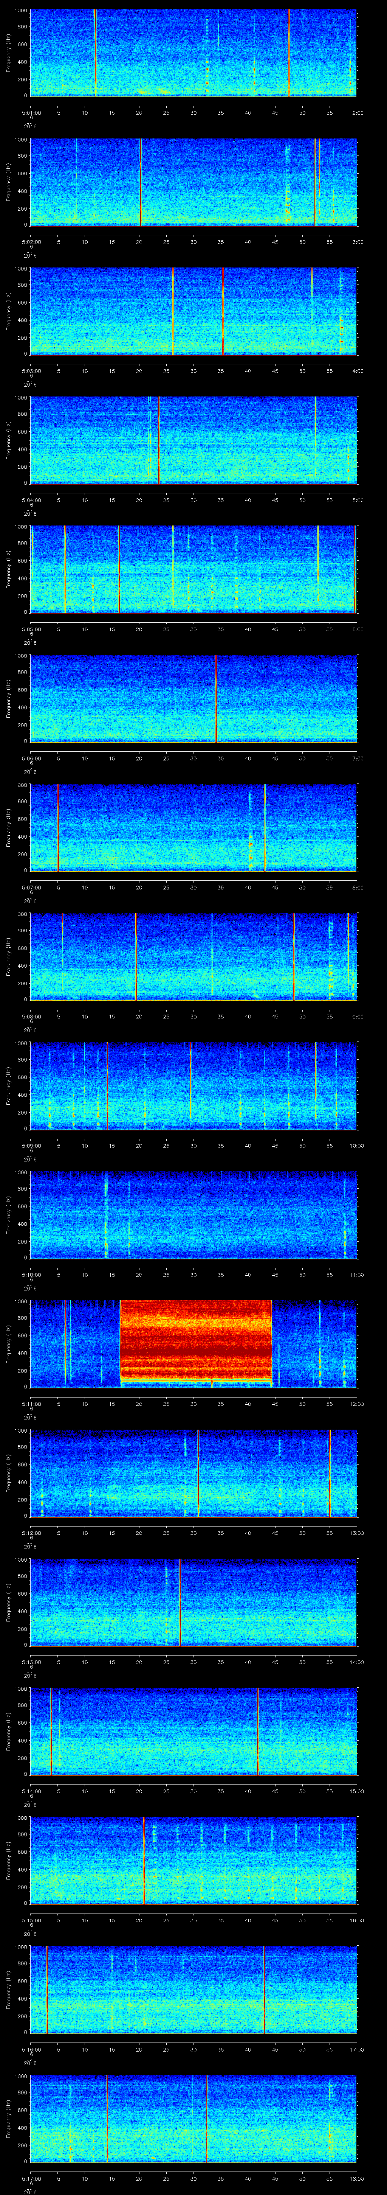Click the 15:00 end time label
Viewport: 387px width, 2195px height.
point(356,1791)
